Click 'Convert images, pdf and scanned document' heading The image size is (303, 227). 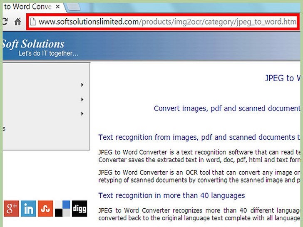click(x=227, y=109)
